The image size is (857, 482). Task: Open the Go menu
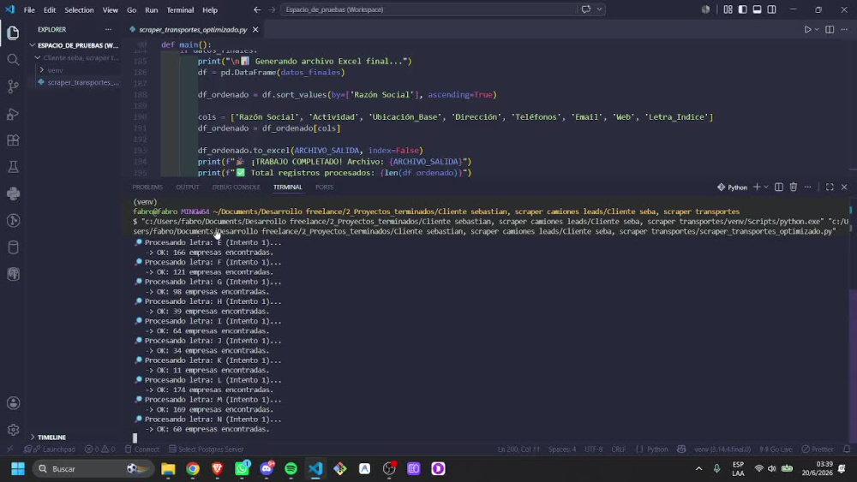[132, 9]
